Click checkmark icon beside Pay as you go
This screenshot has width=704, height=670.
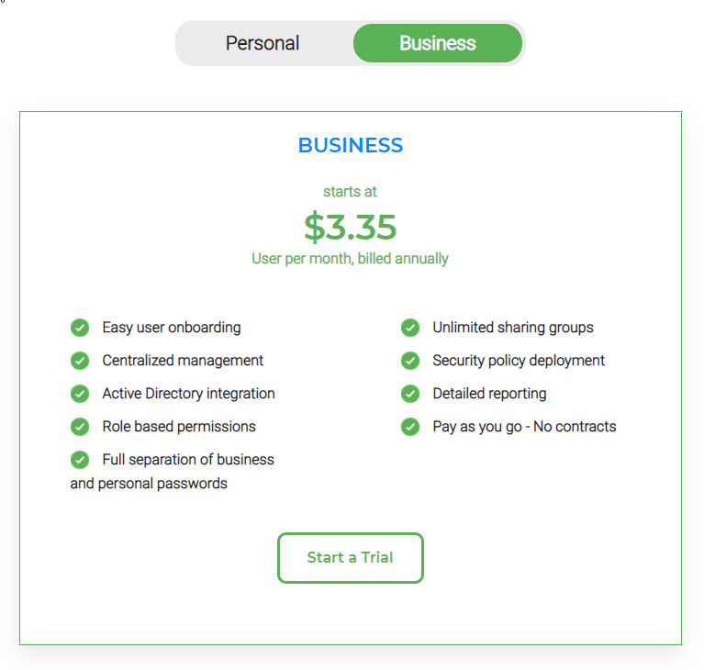[x=410, y=427]
